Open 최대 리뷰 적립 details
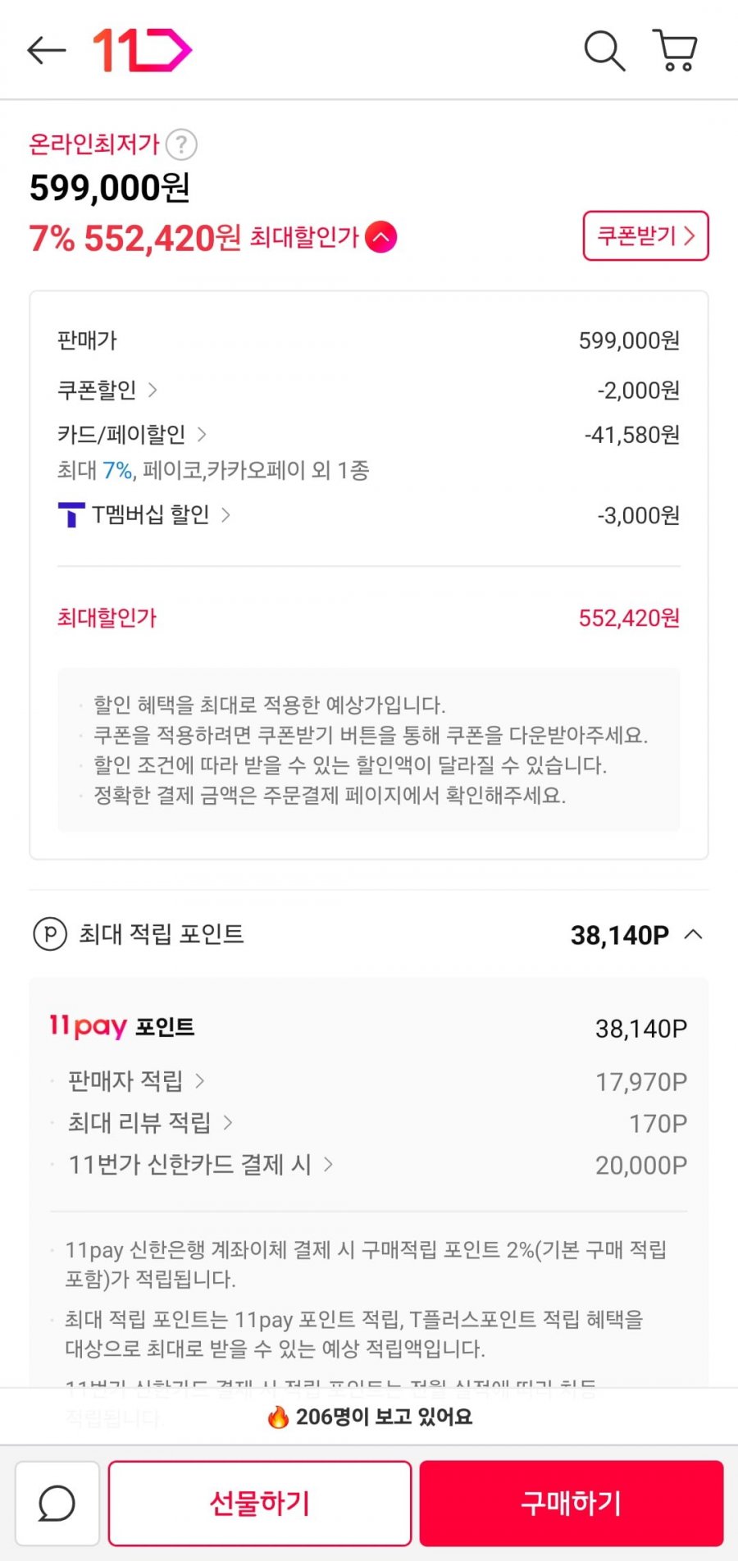 point(149,1123)
